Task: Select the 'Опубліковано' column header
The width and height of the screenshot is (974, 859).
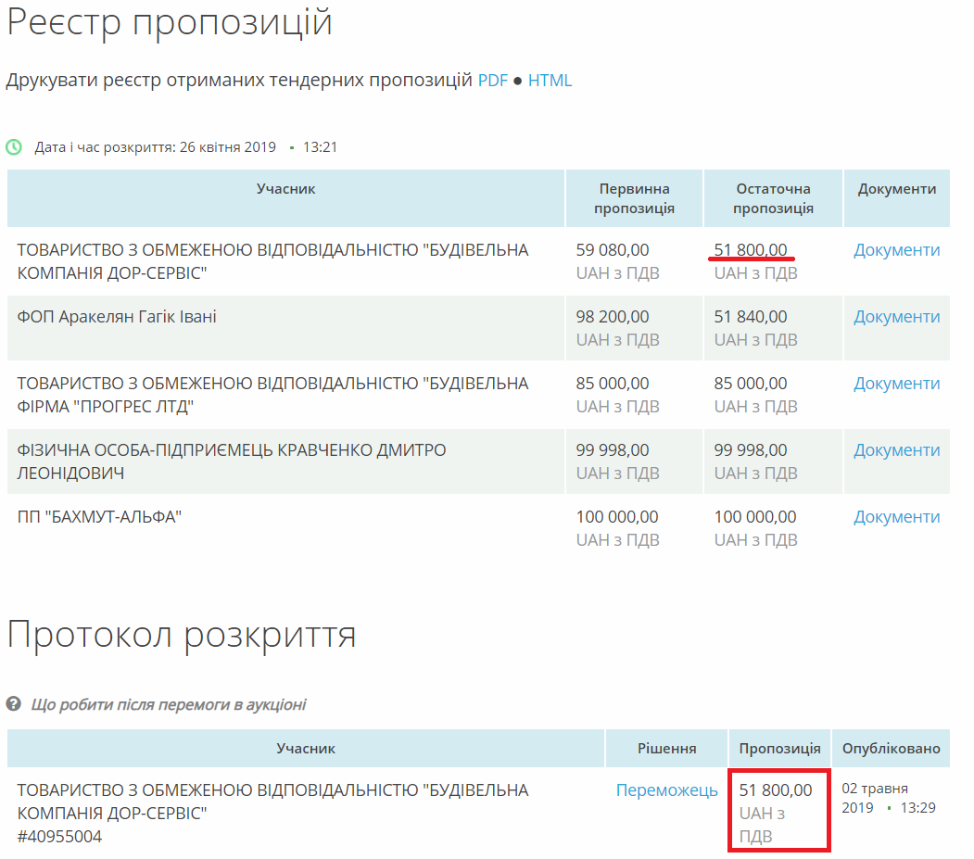Action: (x=891, y=749)
